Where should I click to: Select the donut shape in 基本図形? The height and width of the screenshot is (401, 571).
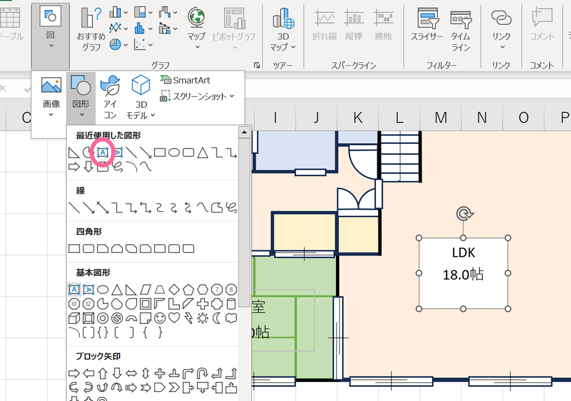pos(103,318)
